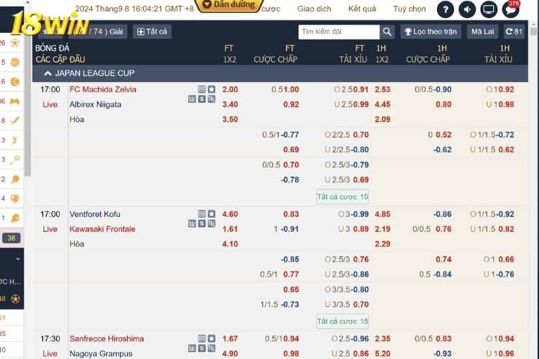Favorite the FC Machida Zelvia match star
Viewport: 539px width, 359px height.
[x=211, y=89]
